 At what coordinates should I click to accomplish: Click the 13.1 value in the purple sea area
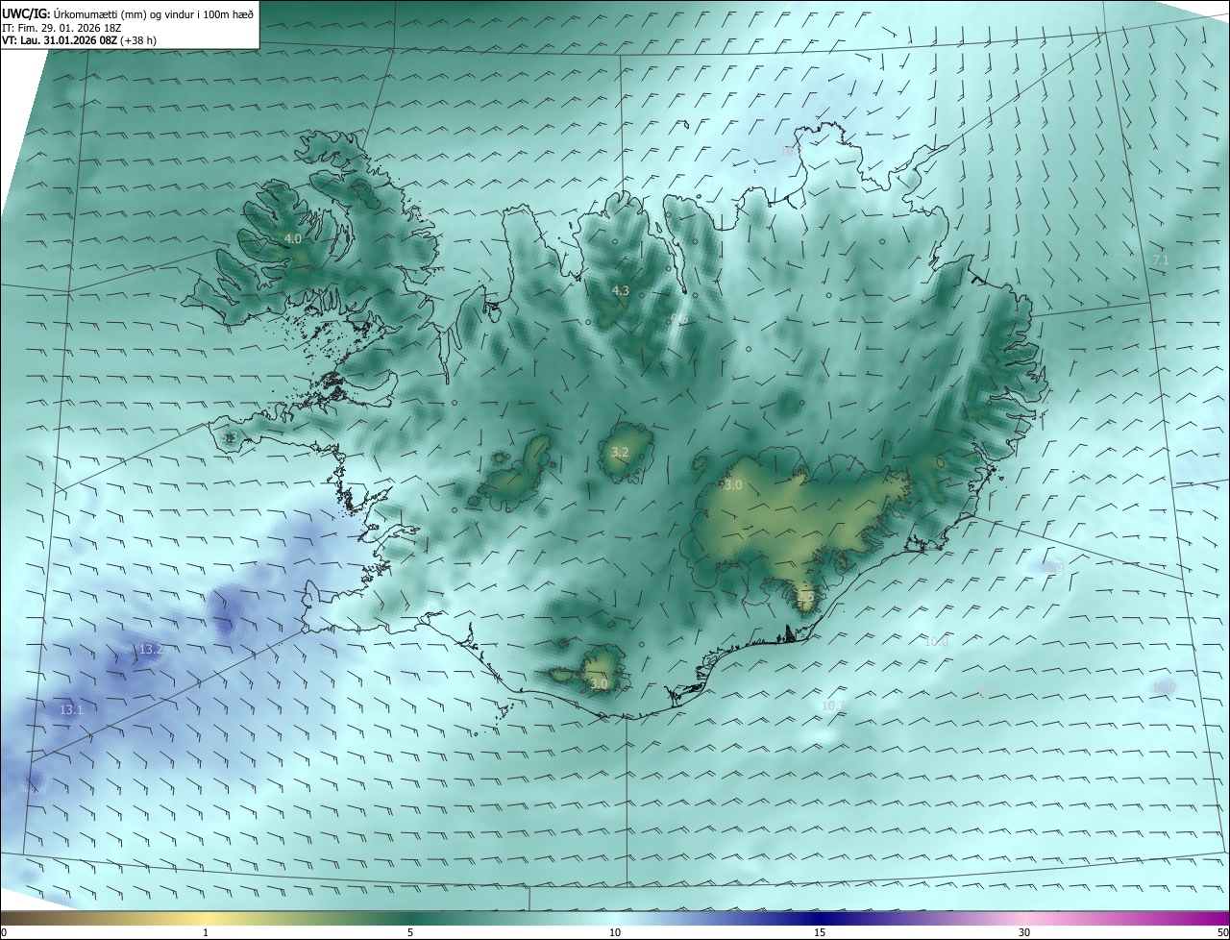click(x=71, y=709)
